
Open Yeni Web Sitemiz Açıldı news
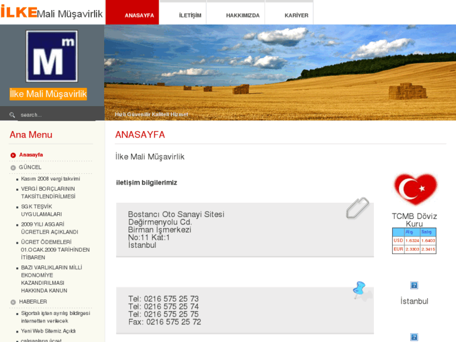[x=48, y=331]
